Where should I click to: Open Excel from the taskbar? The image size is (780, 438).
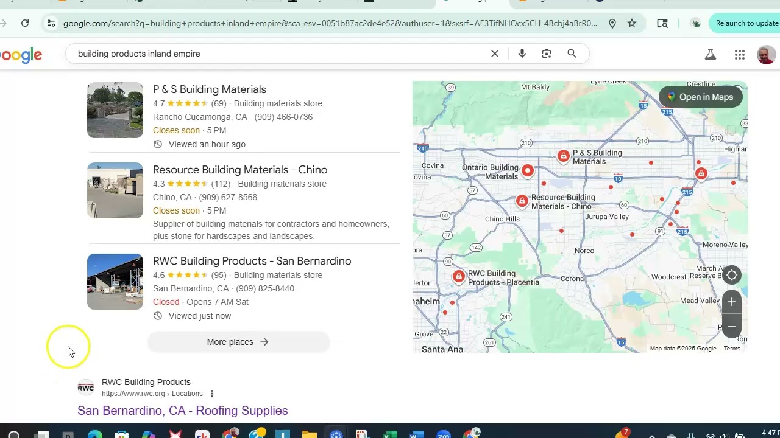coord(390,434)
